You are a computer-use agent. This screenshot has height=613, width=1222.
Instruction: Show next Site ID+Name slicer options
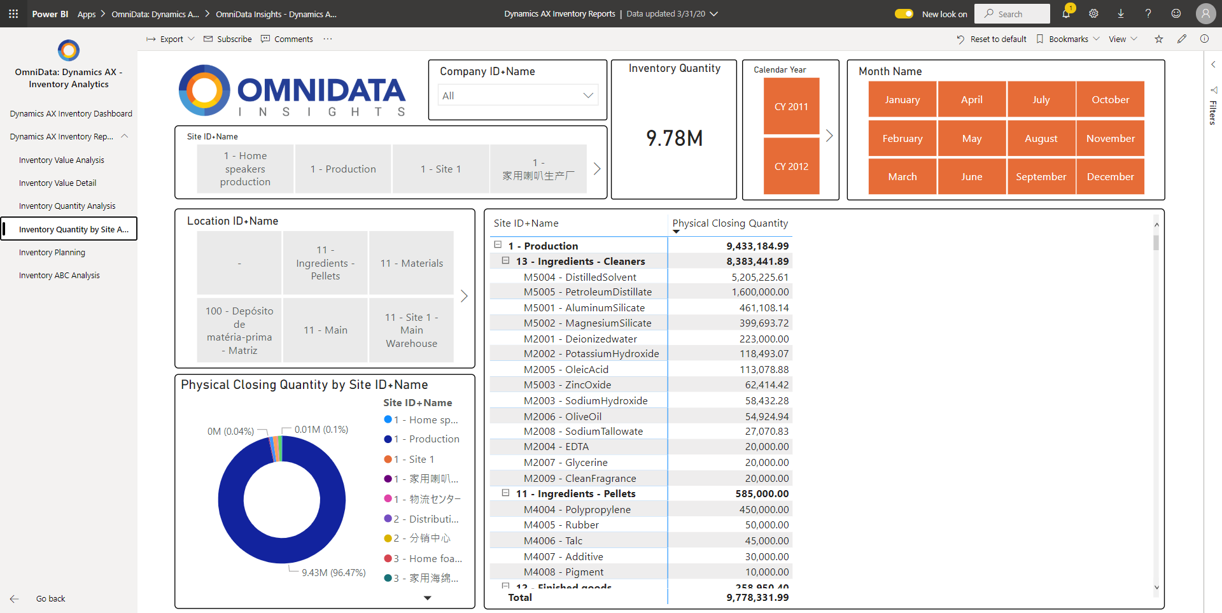[x=597, y=169]
